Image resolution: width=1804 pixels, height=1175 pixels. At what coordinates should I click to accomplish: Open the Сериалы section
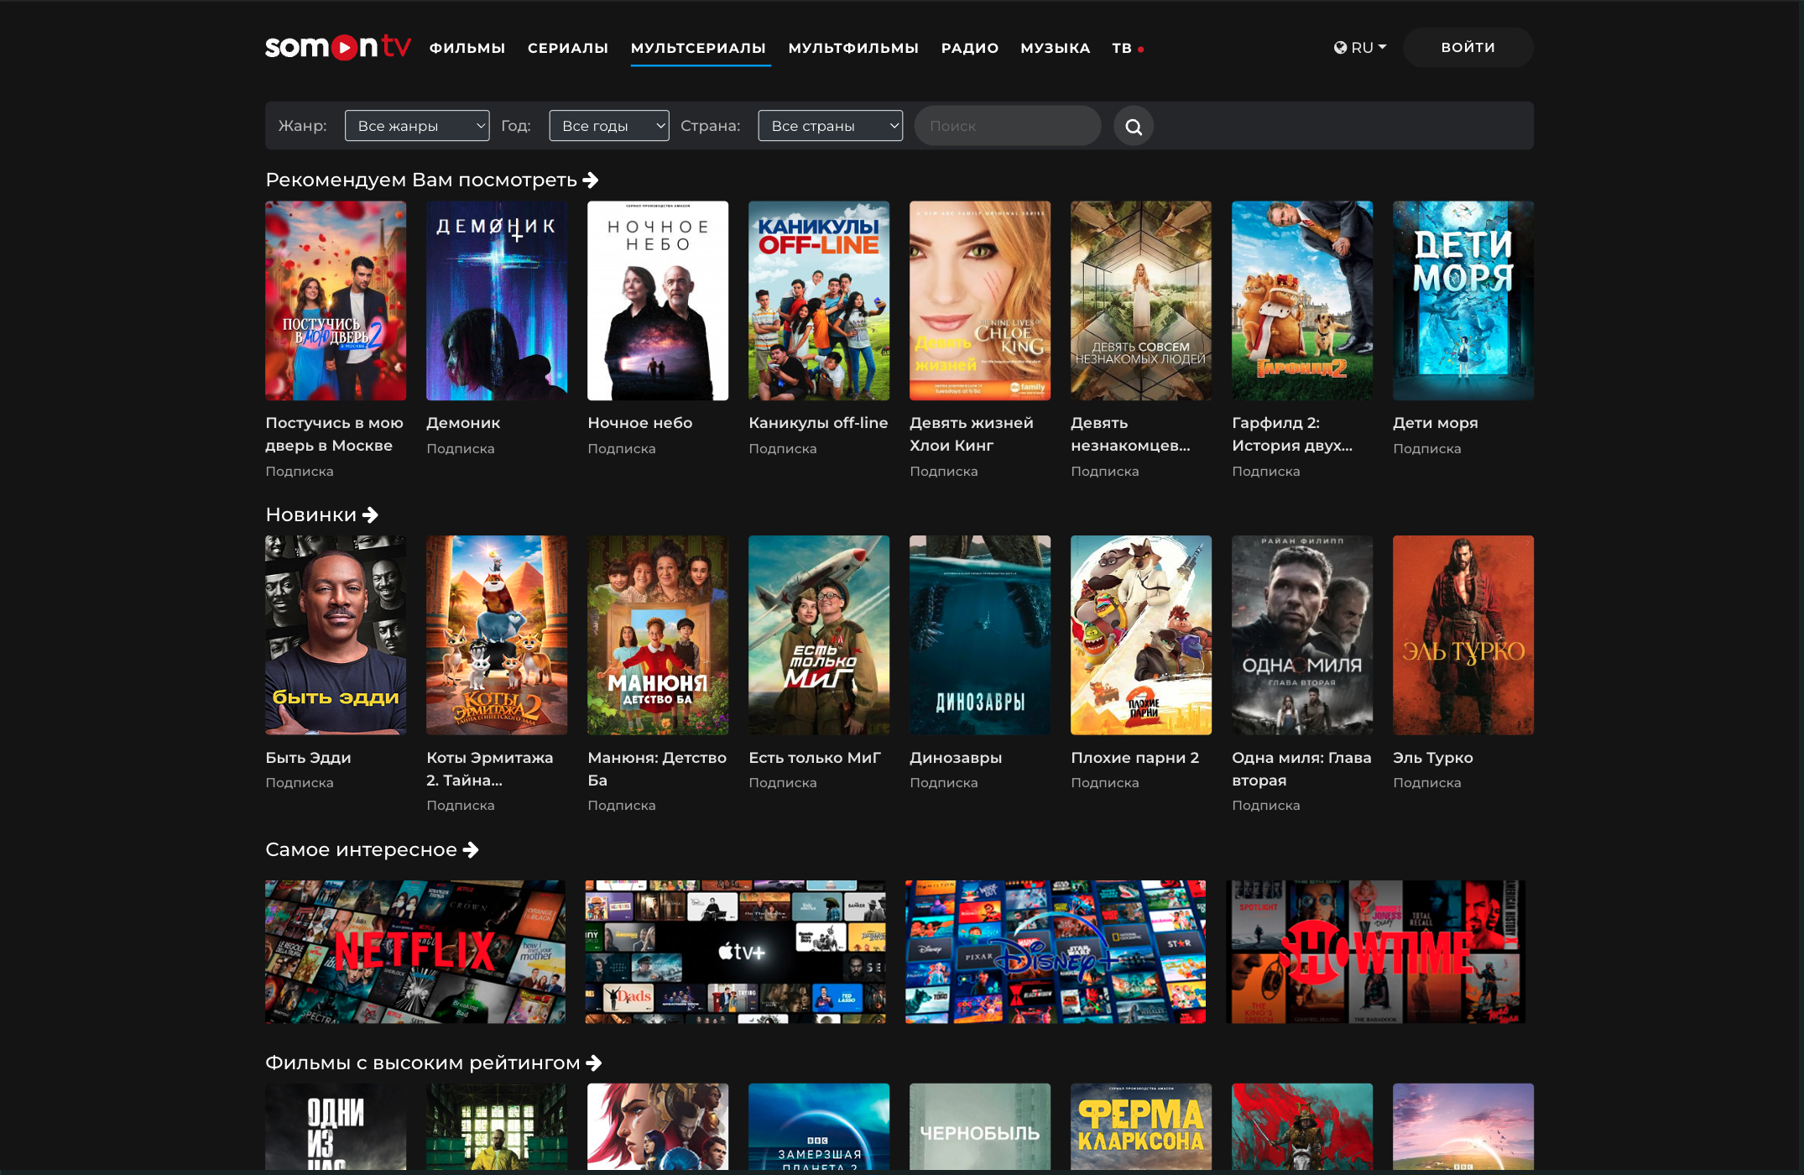click(568, 49)
